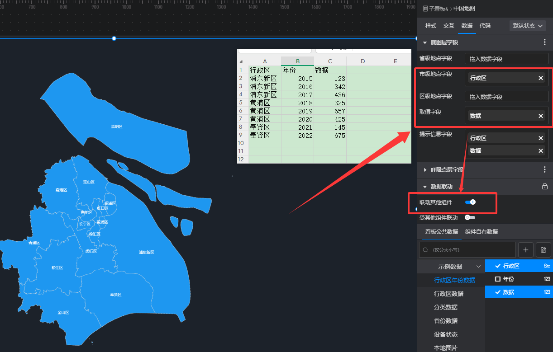
Task: Click the 区分大小写 search field
Action: [467, 249]
